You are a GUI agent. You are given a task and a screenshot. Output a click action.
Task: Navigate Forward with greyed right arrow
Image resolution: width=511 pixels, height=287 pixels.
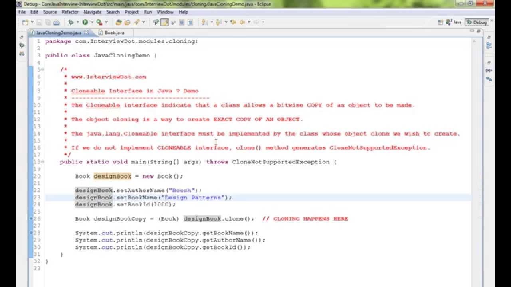pyautogui.click(x=256, y=22)
